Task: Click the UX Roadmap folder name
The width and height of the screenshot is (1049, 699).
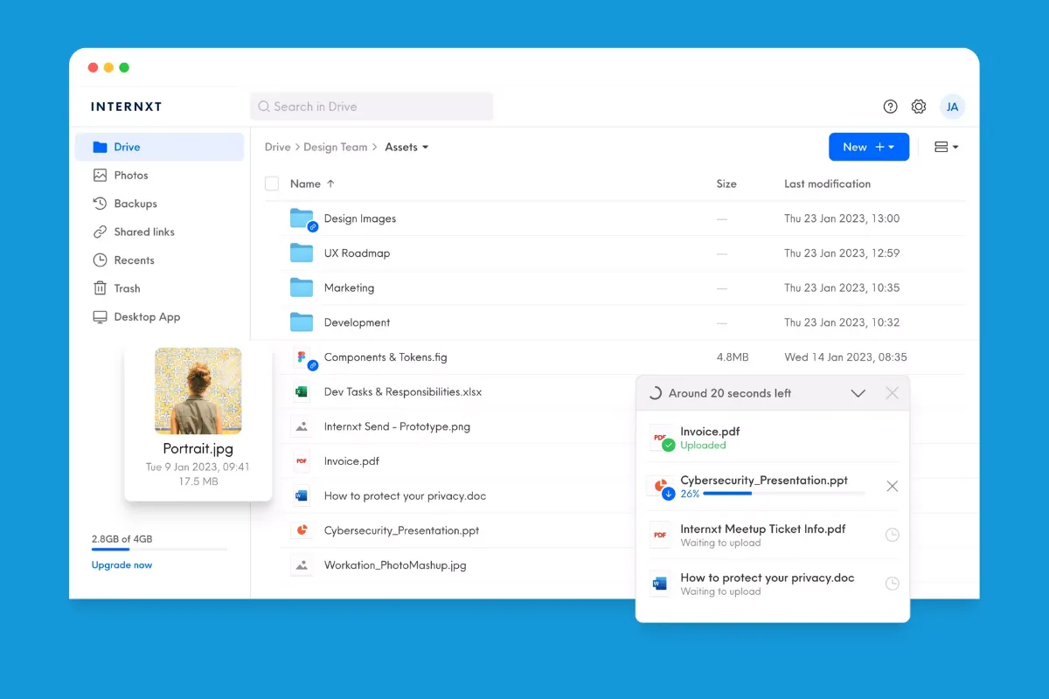Action: [357, 253]
